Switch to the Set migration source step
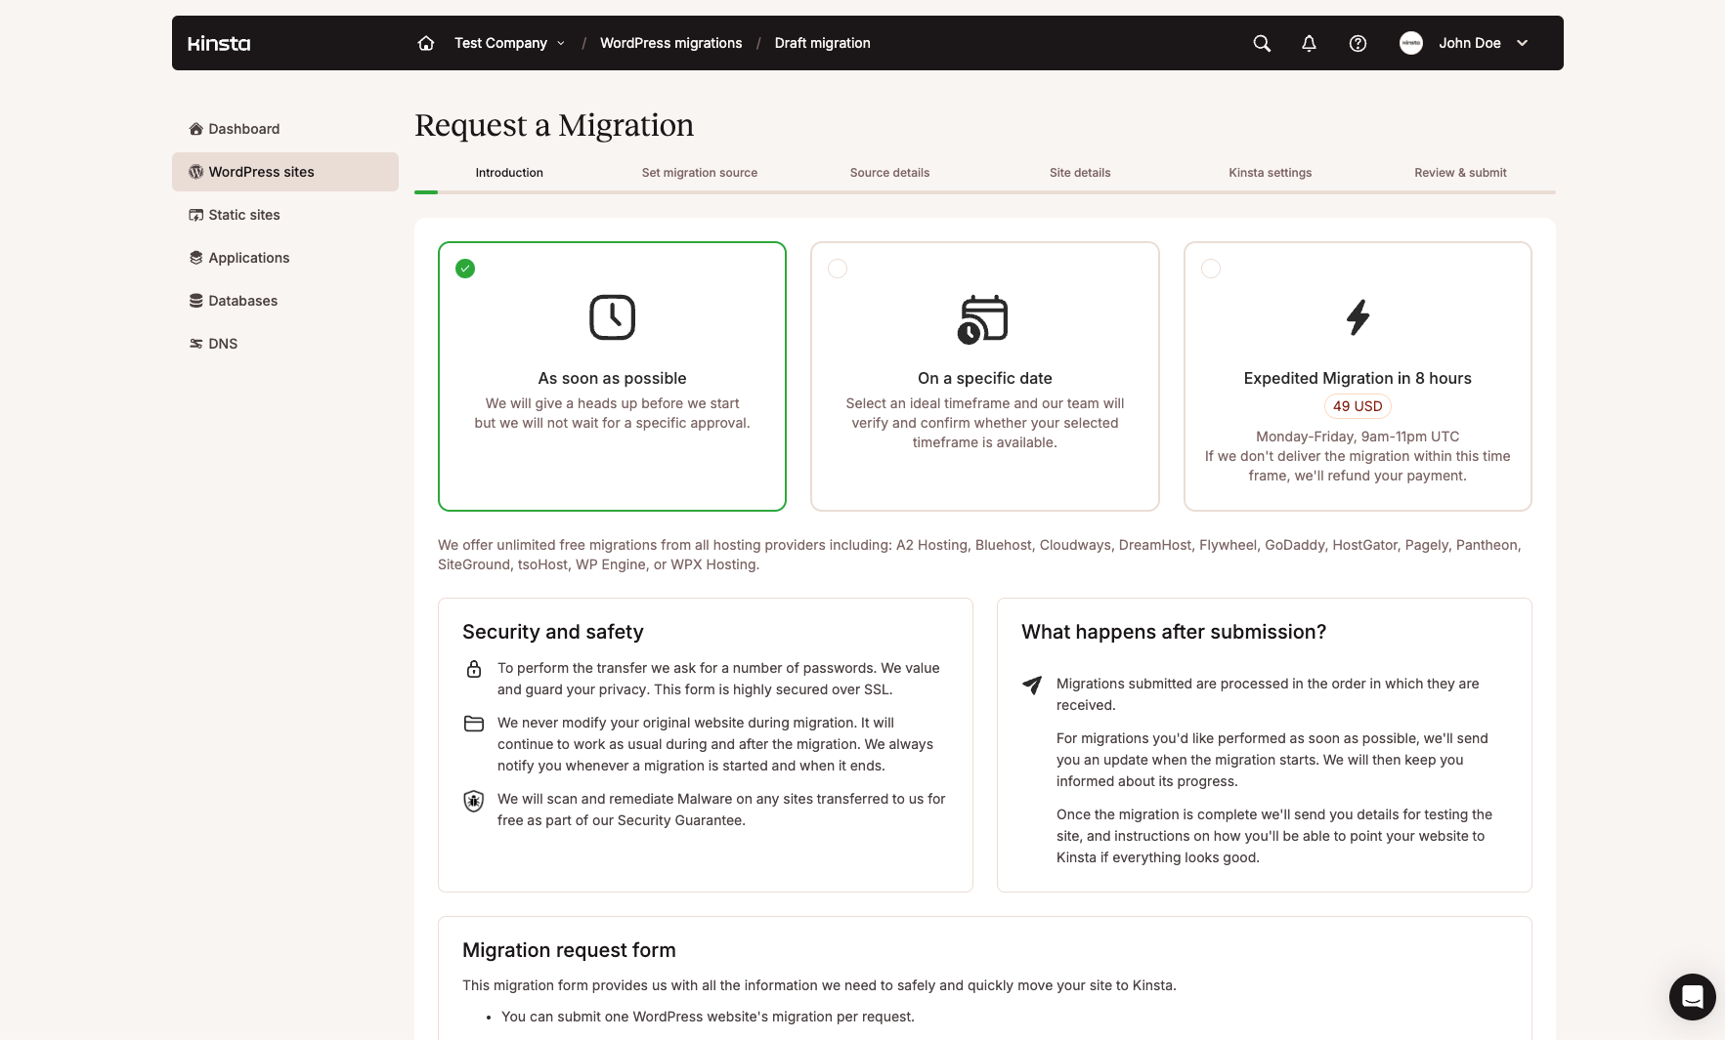Image resolution: width=1725 pixels, height=1040 pixels. pyautogui.click(x=700, y=173)
